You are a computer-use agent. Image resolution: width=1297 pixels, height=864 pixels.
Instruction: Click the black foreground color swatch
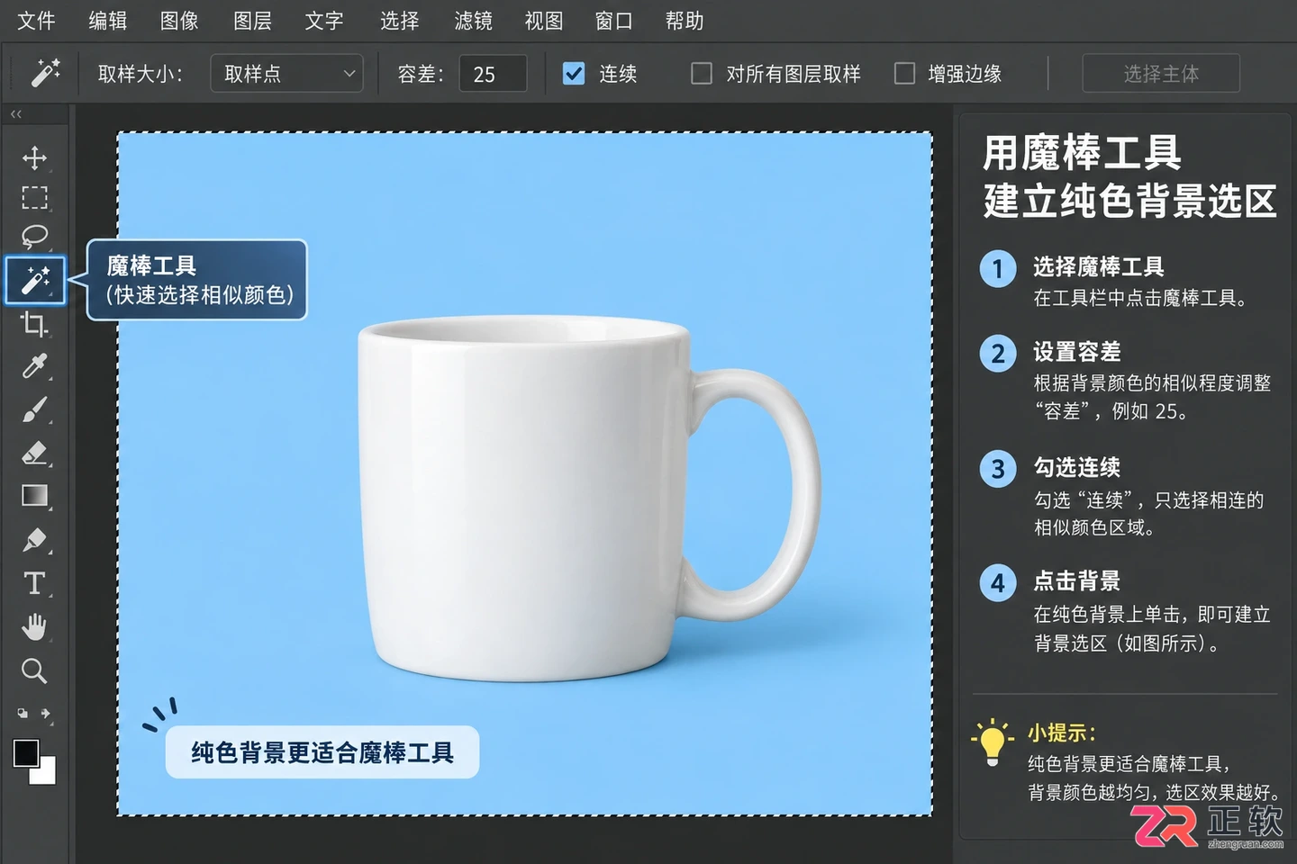pos(24,751)
